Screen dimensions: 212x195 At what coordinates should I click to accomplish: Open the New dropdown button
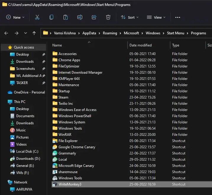(x=15, y=17)
